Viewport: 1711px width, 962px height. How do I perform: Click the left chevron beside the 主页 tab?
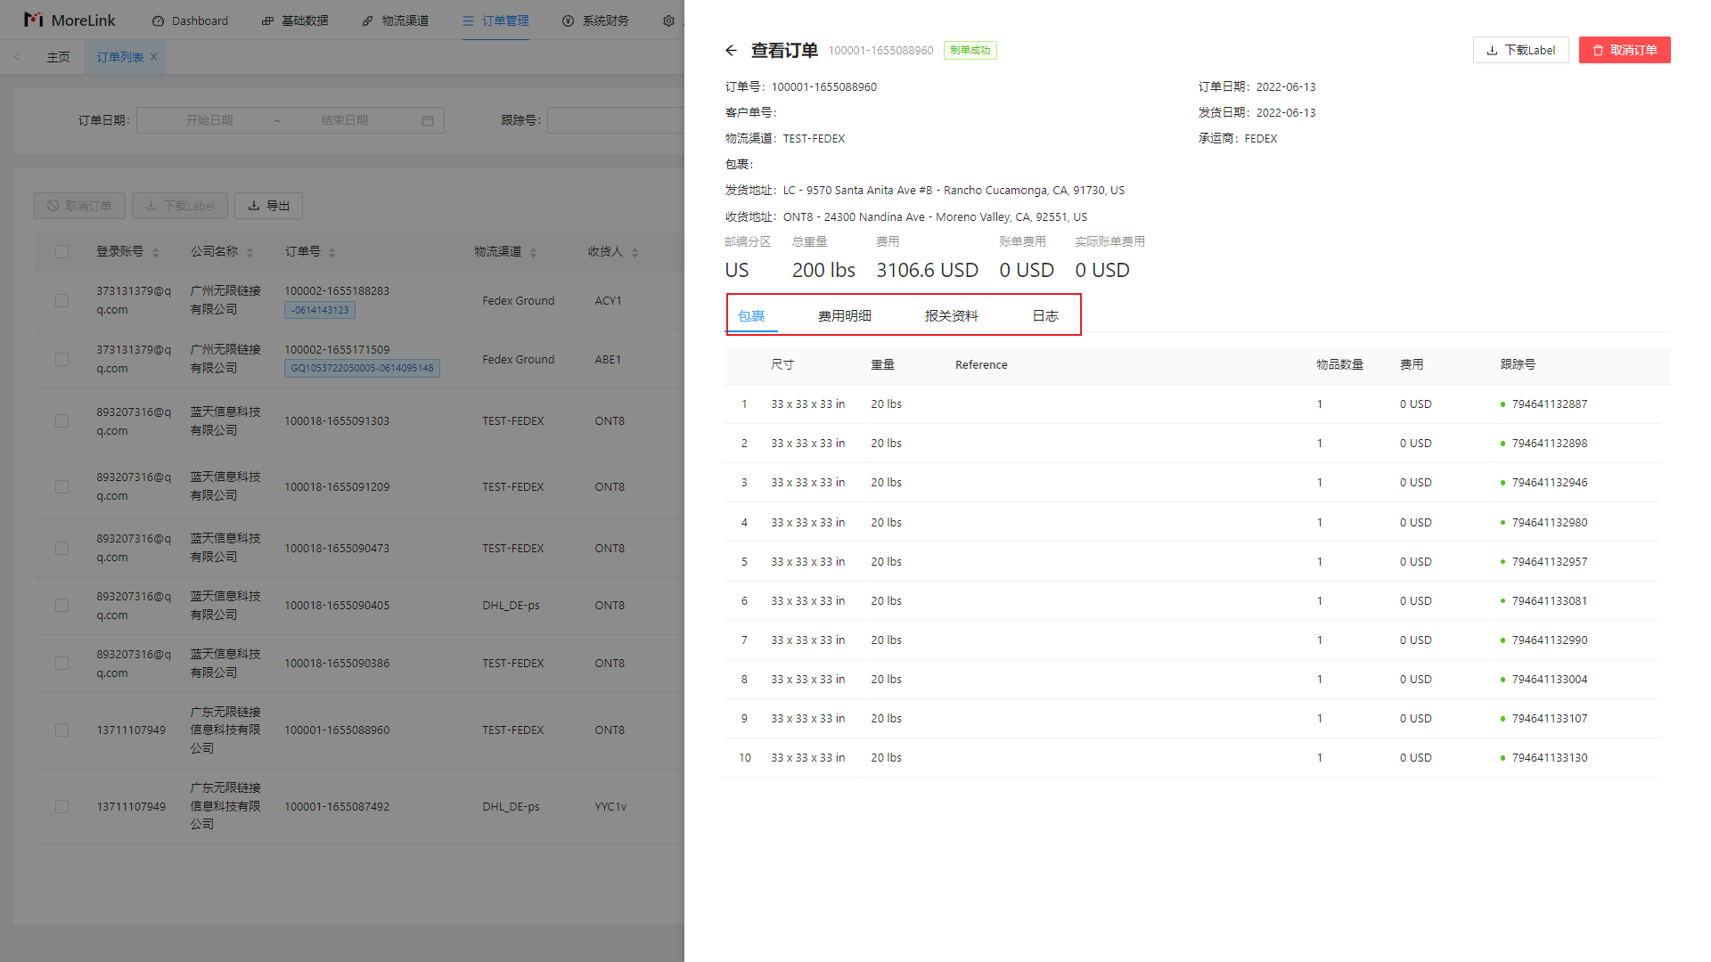coord(17,57)
